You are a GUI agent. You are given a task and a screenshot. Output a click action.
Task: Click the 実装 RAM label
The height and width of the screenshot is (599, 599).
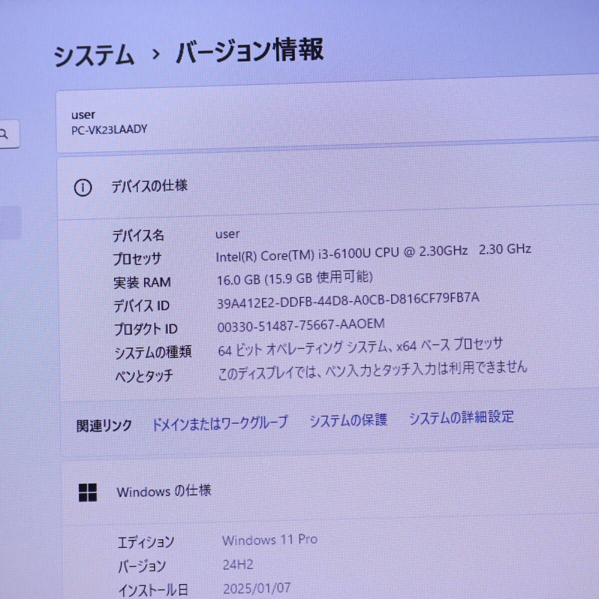coord(142,283)
